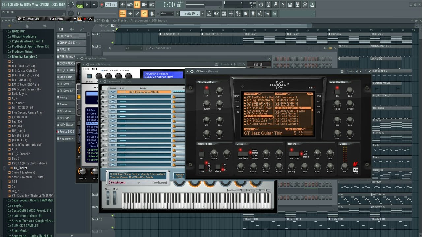Viewport: 422px width, 237px height.
Task: Open the Nexus mix tab
Action: coord(319,101)
